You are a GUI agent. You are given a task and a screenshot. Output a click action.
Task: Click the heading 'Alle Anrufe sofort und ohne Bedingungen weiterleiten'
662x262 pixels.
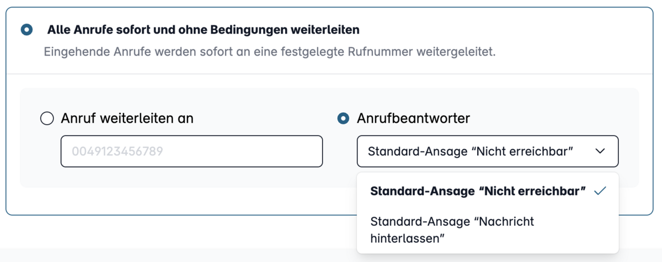pos(204,29)
